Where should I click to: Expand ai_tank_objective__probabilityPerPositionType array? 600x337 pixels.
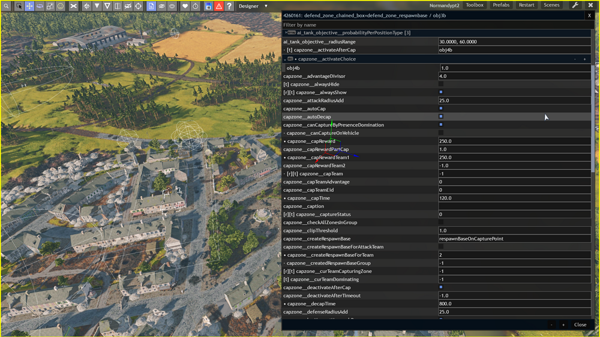click(x=286, y=33)
